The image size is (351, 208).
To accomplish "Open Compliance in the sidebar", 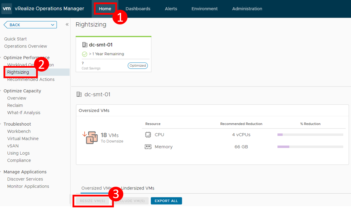I will pyautogui.click(x=19, y=160).
